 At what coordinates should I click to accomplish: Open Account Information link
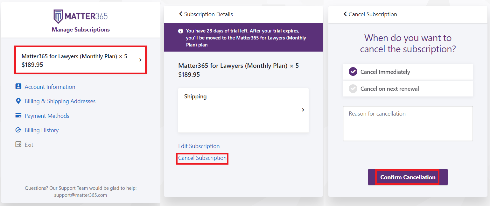pyautogui.click(x=50, y=87)
